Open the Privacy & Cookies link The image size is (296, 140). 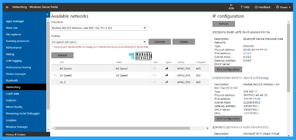tap(16, 135)
